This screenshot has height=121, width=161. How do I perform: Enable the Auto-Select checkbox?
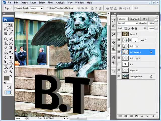click(16, 8)
